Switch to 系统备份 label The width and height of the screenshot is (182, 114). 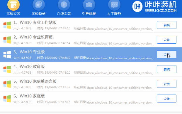[38, 14]
